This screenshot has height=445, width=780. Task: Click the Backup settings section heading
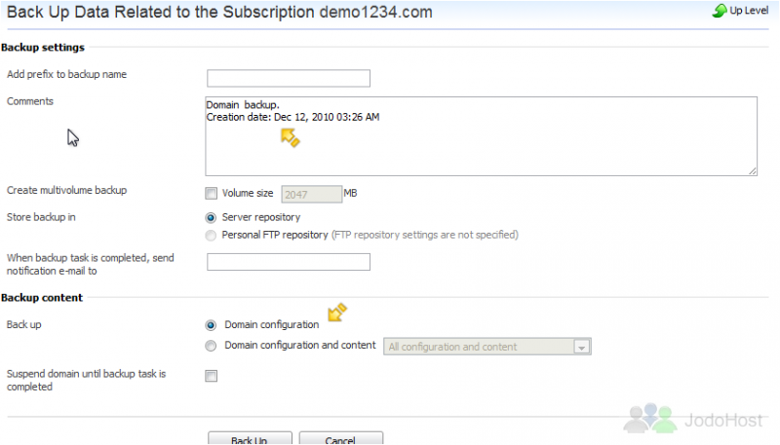tap(43, 48)
